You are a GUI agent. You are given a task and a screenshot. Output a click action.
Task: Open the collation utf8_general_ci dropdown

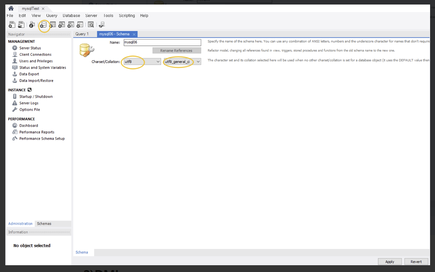(182, 61)
